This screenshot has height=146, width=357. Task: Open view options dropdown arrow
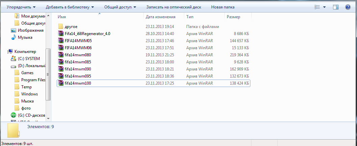[324, 7]
